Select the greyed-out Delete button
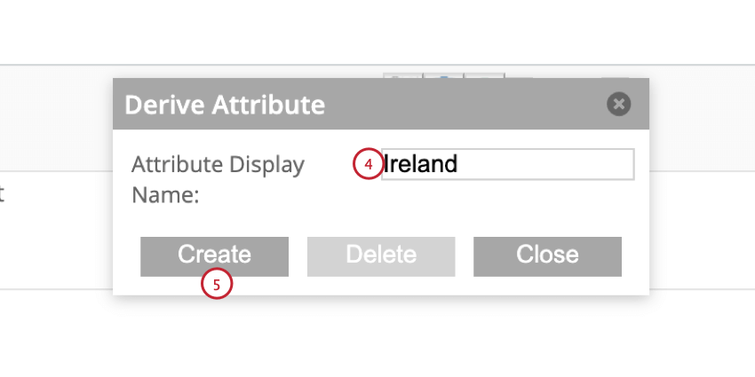Viewport: 755px width, 377px height. click(x=381, y=256)
